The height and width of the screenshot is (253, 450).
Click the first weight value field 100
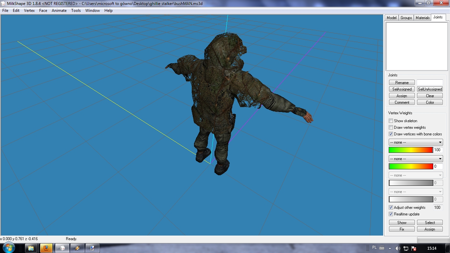(x=438, y=150)
